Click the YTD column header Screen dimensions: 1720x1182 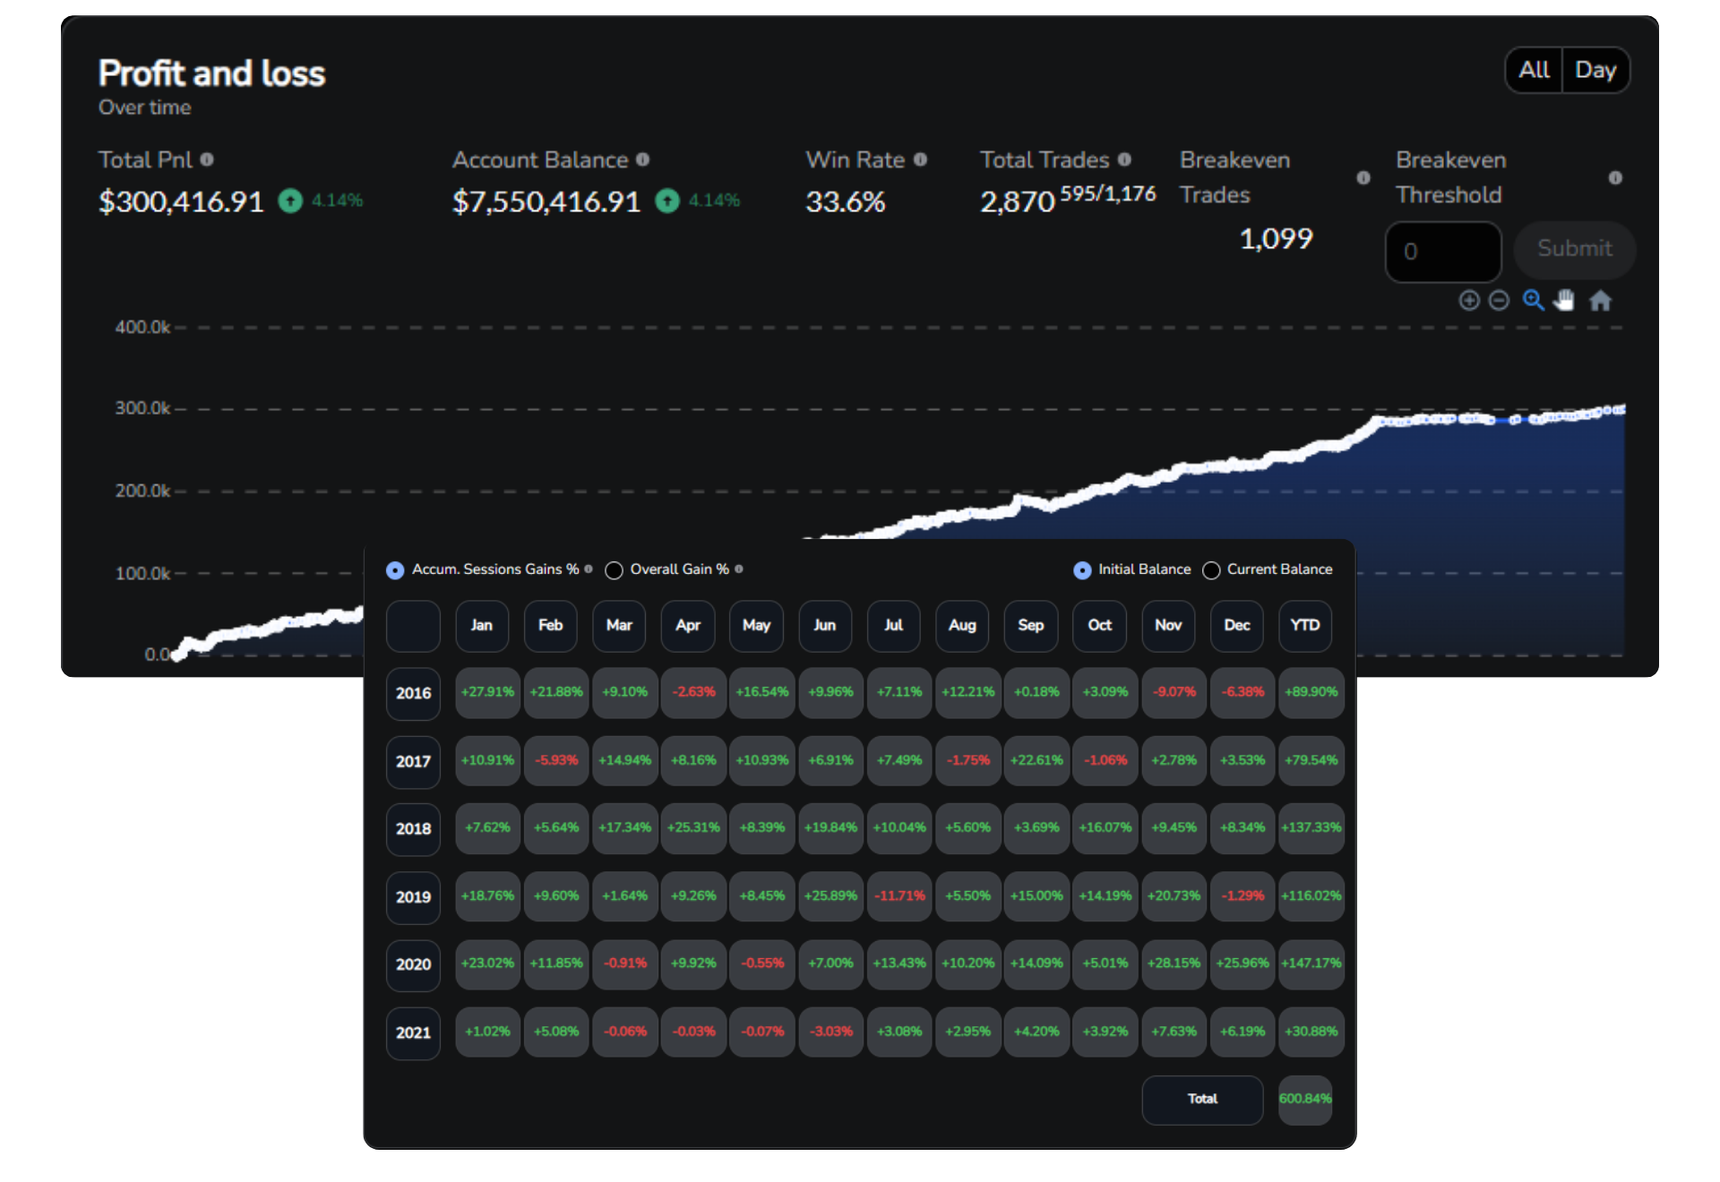coord(1304,625)
